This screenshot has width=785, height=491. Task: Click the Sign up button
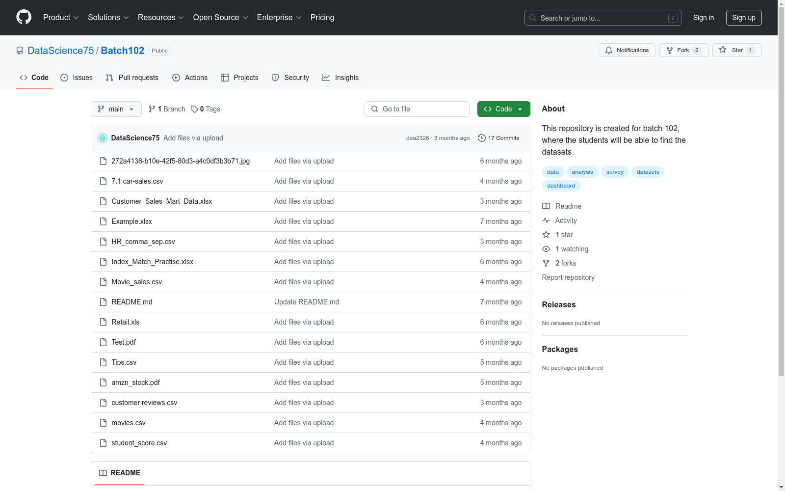744,18
